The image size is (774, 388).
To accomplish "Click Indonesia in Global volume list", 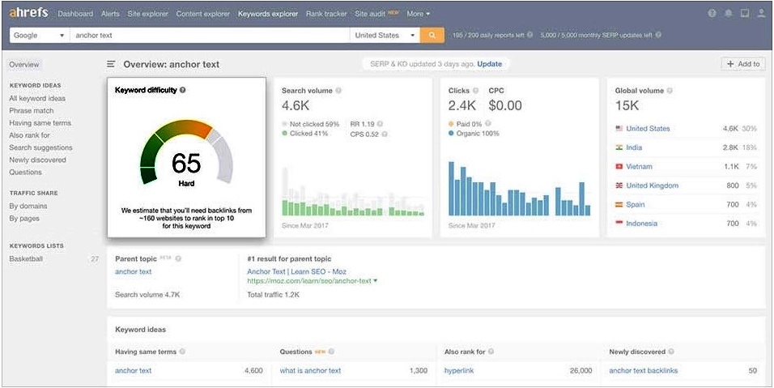I will coord(642,223).
